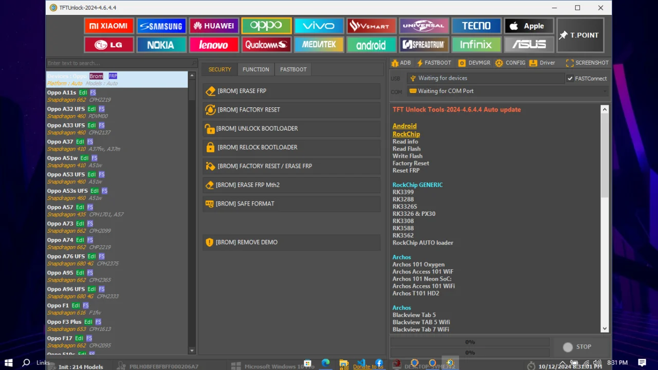Select the Xiaomi brand logo button
The width and height of the screenshot is (658, 370).
(x=109, y=26)
